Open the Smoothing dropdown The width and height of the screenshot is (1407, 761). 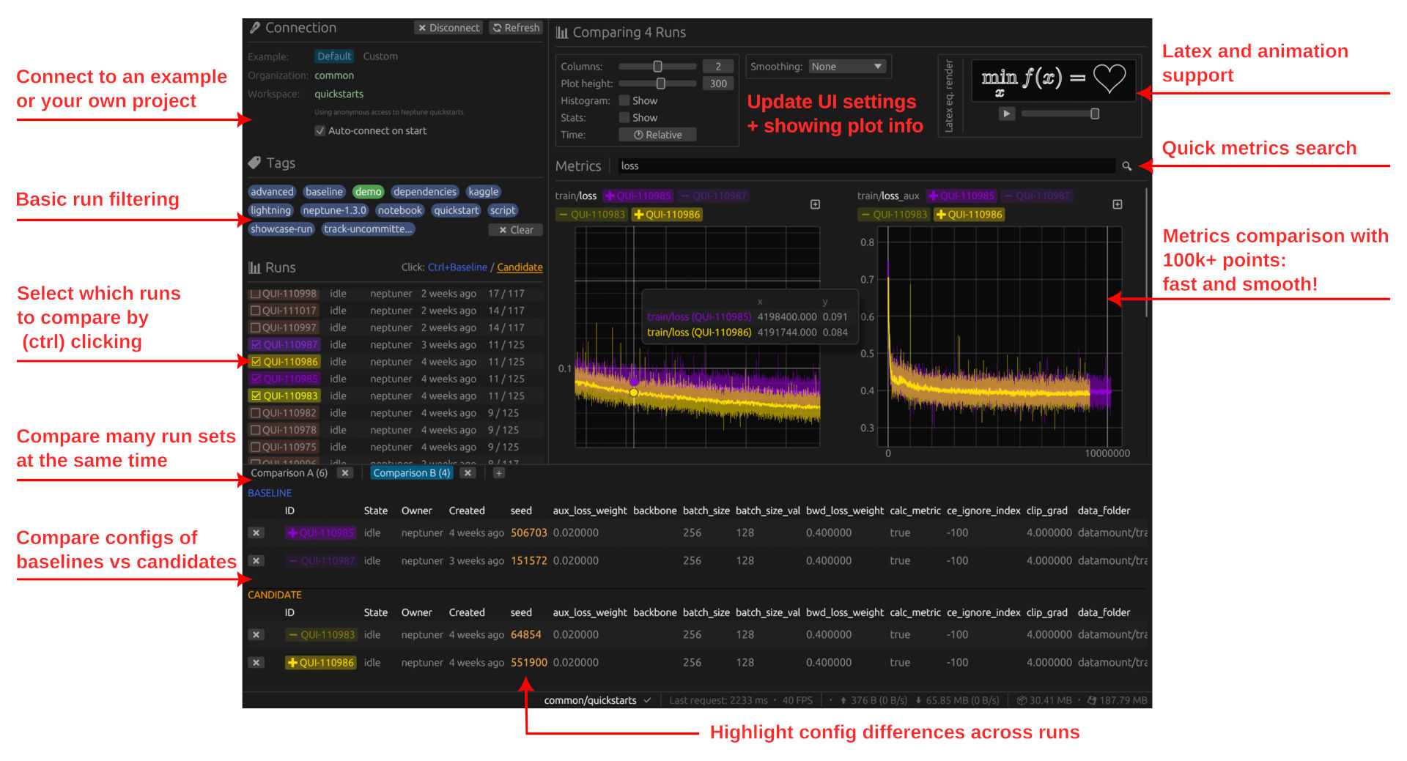[847, 67]
